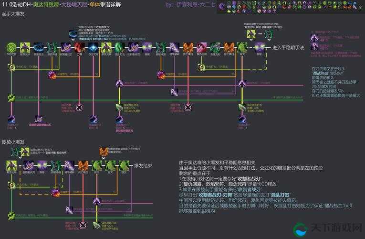Click the blue diamond spell icon in the opener row
The height and width of the screenshot is (239, 365).
(93, 48)
